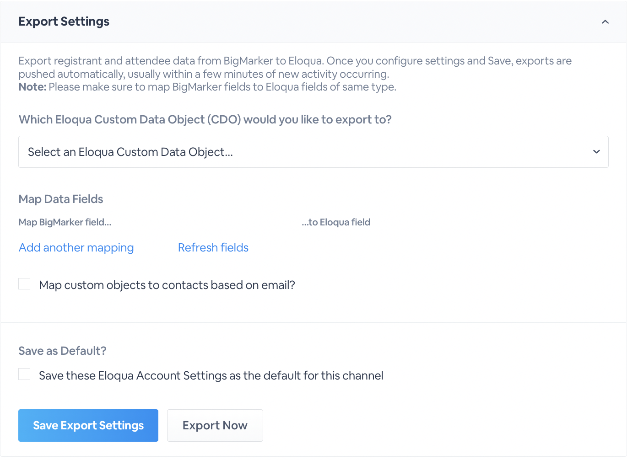Add a new BigMarker field mapping row
Screen dimensions: 627x460
point(76,247)
